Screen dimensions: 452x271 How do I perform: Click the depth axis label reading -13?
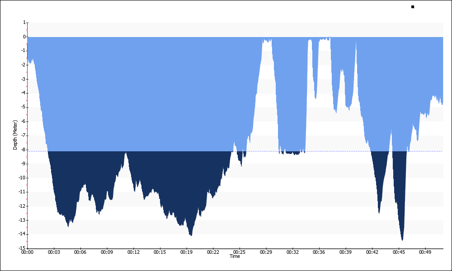coord(23,220)
